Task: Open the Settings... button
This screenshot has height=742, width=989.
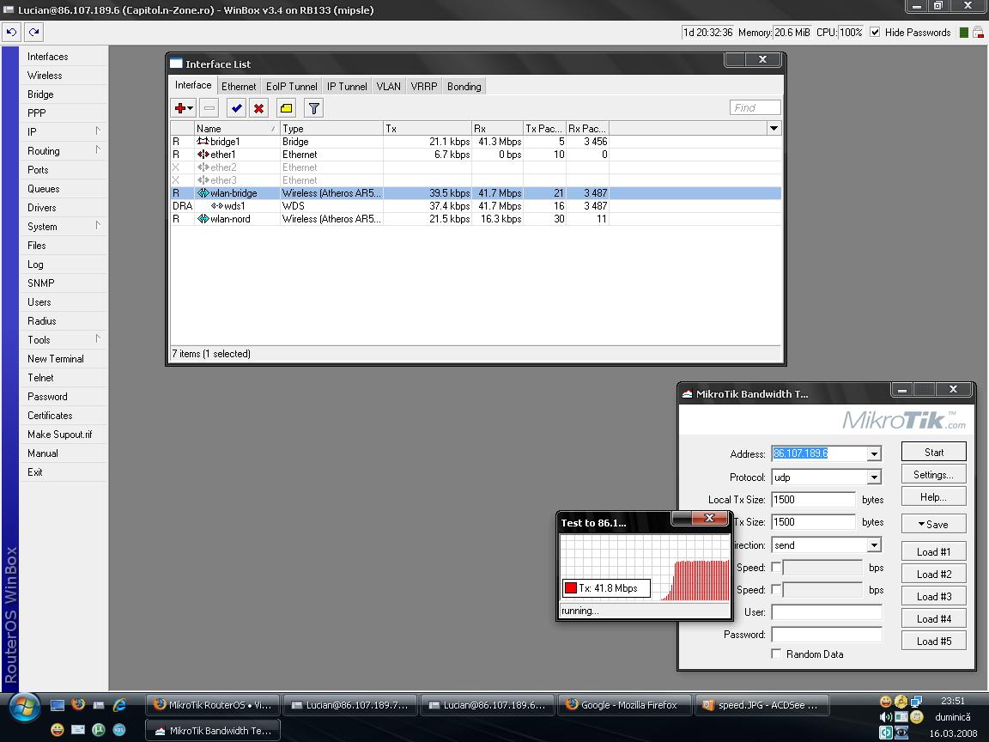Action: click(933, 474)
